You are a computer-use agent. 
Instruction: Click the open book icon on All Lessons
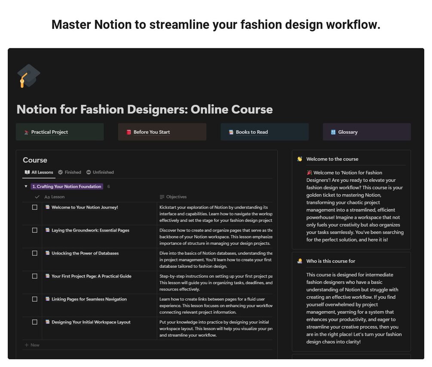click(27, 172)
